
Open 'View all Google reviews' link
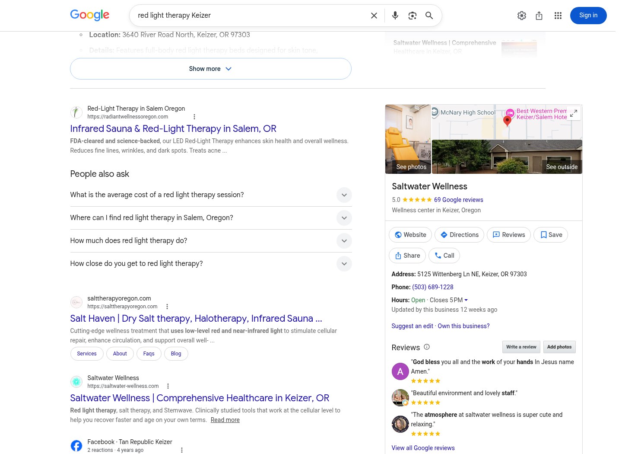click(423, 448)
